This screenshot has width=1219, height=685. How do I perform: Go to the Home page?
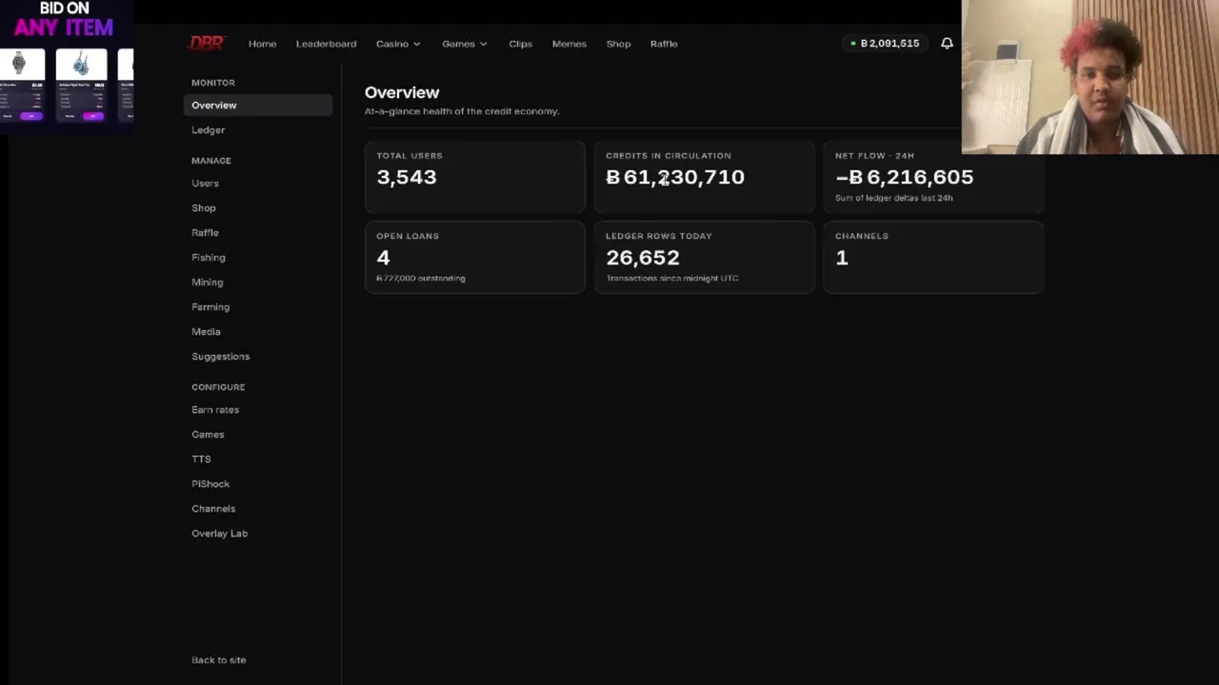pyautogui.click(x=263, y=44)
